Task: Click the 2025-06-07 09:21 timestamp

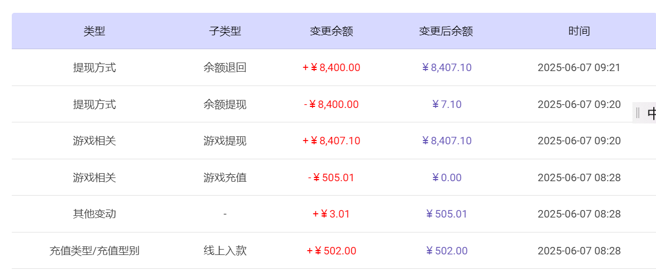Action: pyautogui.click(x=579, y=68)
